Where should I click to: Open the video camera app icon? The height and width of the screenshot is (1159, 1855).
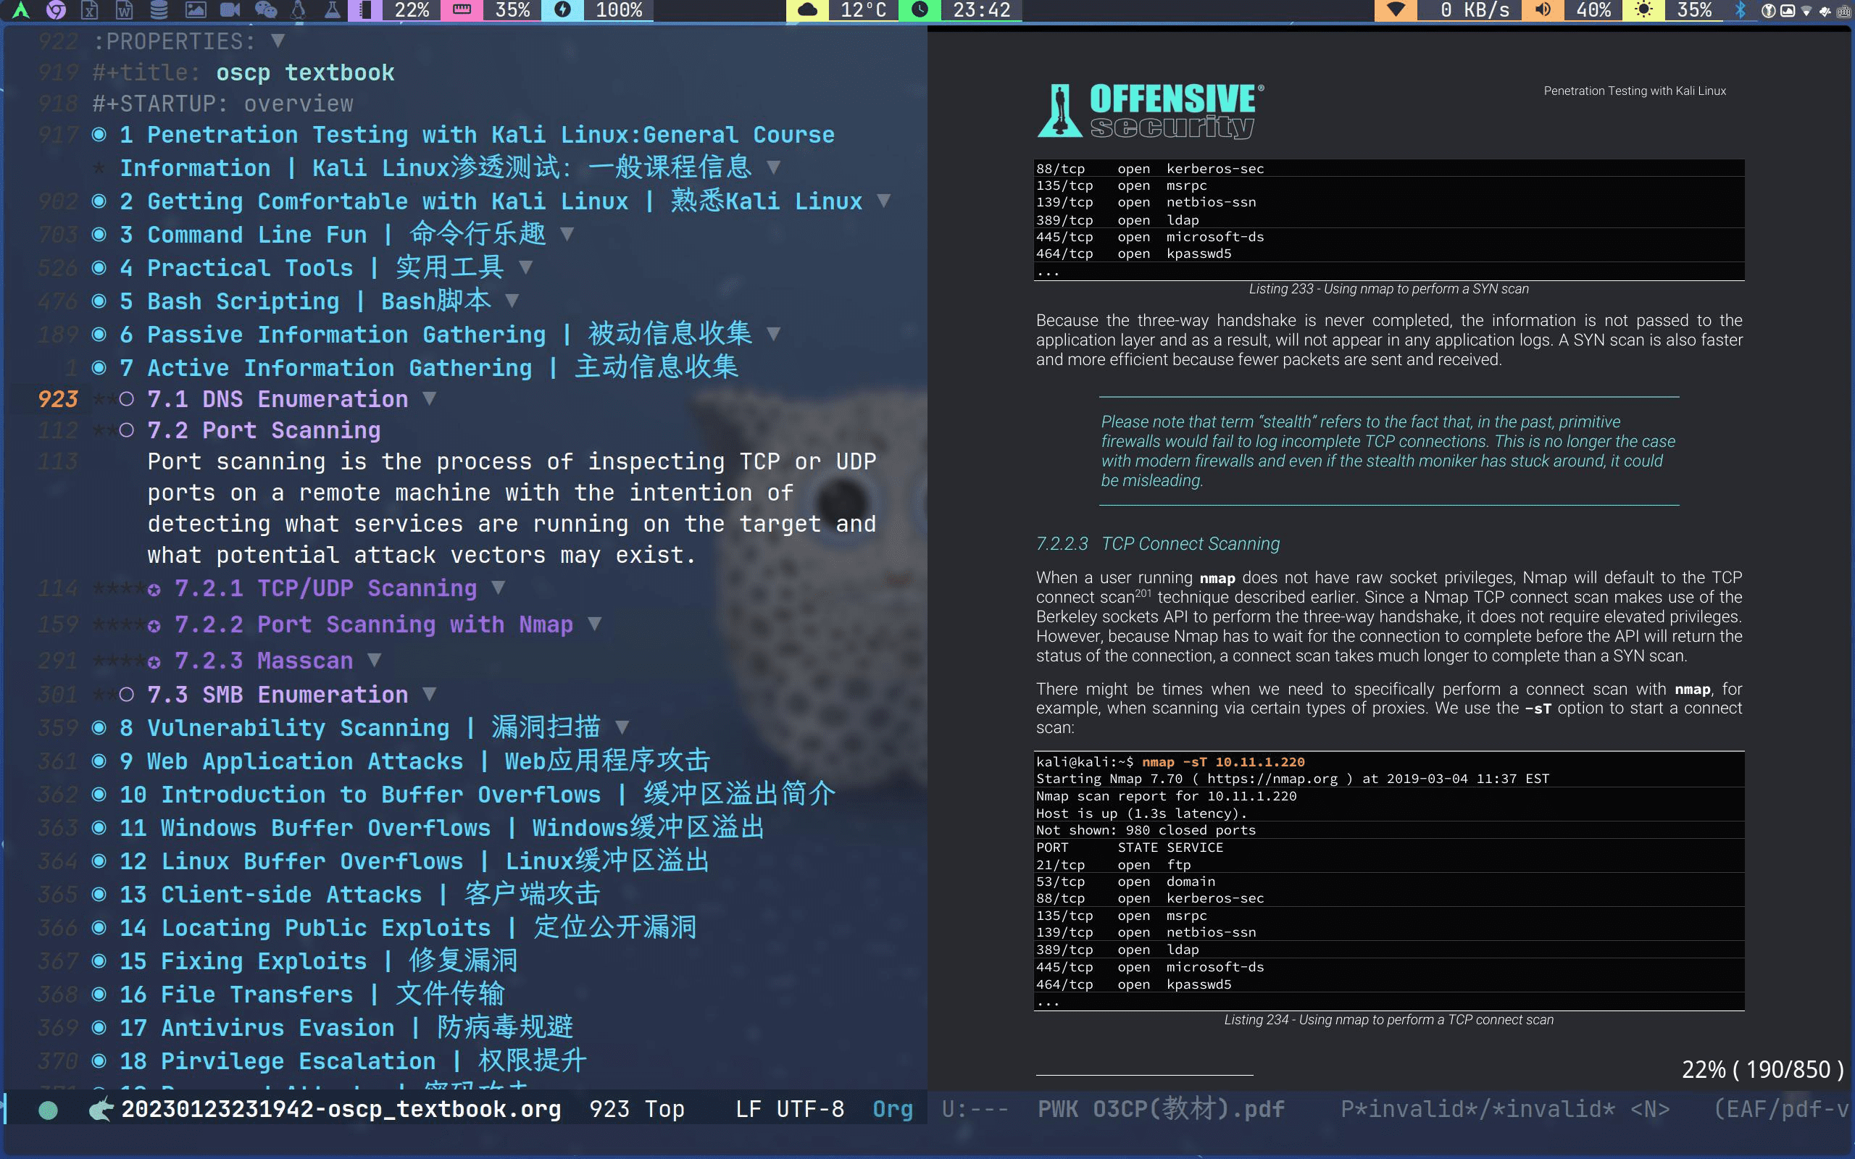[230, 10]
